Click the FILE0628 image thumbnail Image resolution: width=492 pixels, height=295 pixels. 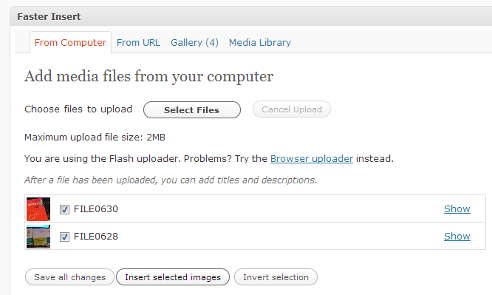pos(38,237)
